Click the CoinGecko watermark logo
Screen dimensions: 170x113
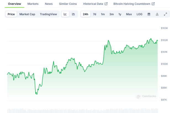(x=146, y=96)
